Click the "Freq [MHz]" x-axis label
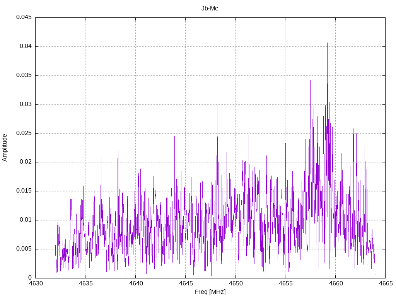 [x=210, y=292]
